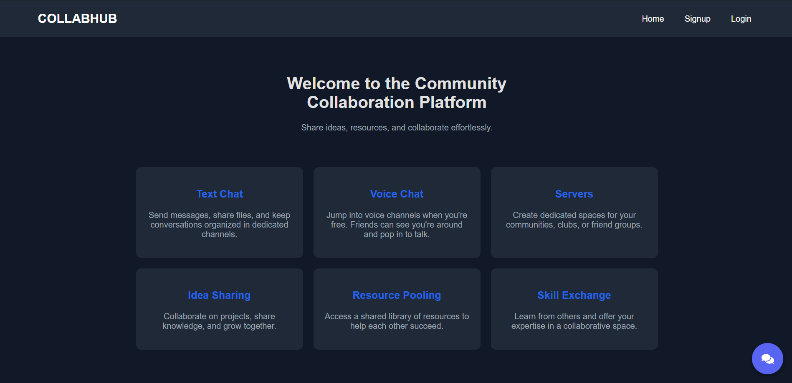Go to the Home nav item
The image size is (792, 383).
(653, 19)
